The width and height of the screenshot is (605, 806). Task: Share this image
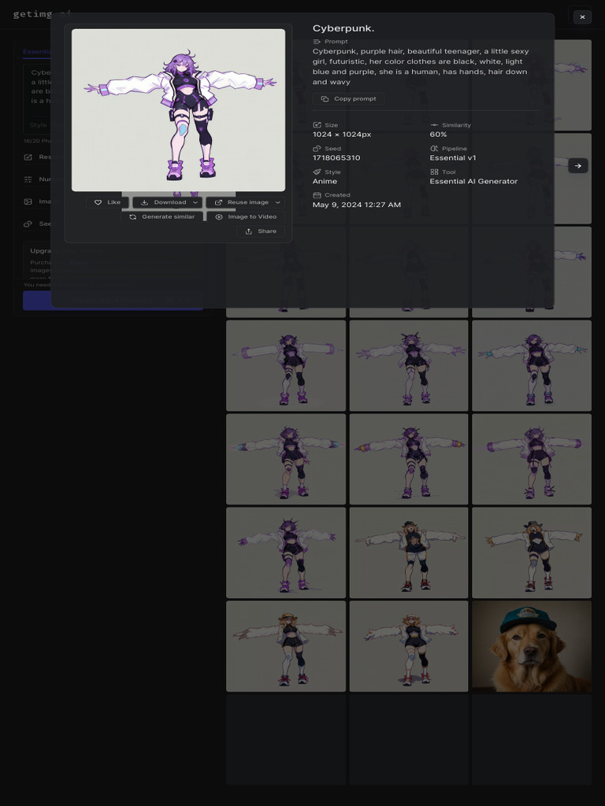pyautogui.click(x=261, y=231)
